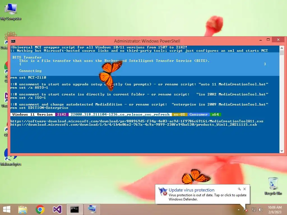Screen dimensions: 287x215
Task: Open the Malwarebytes desktop shortcut
Action: coord(11,157)
